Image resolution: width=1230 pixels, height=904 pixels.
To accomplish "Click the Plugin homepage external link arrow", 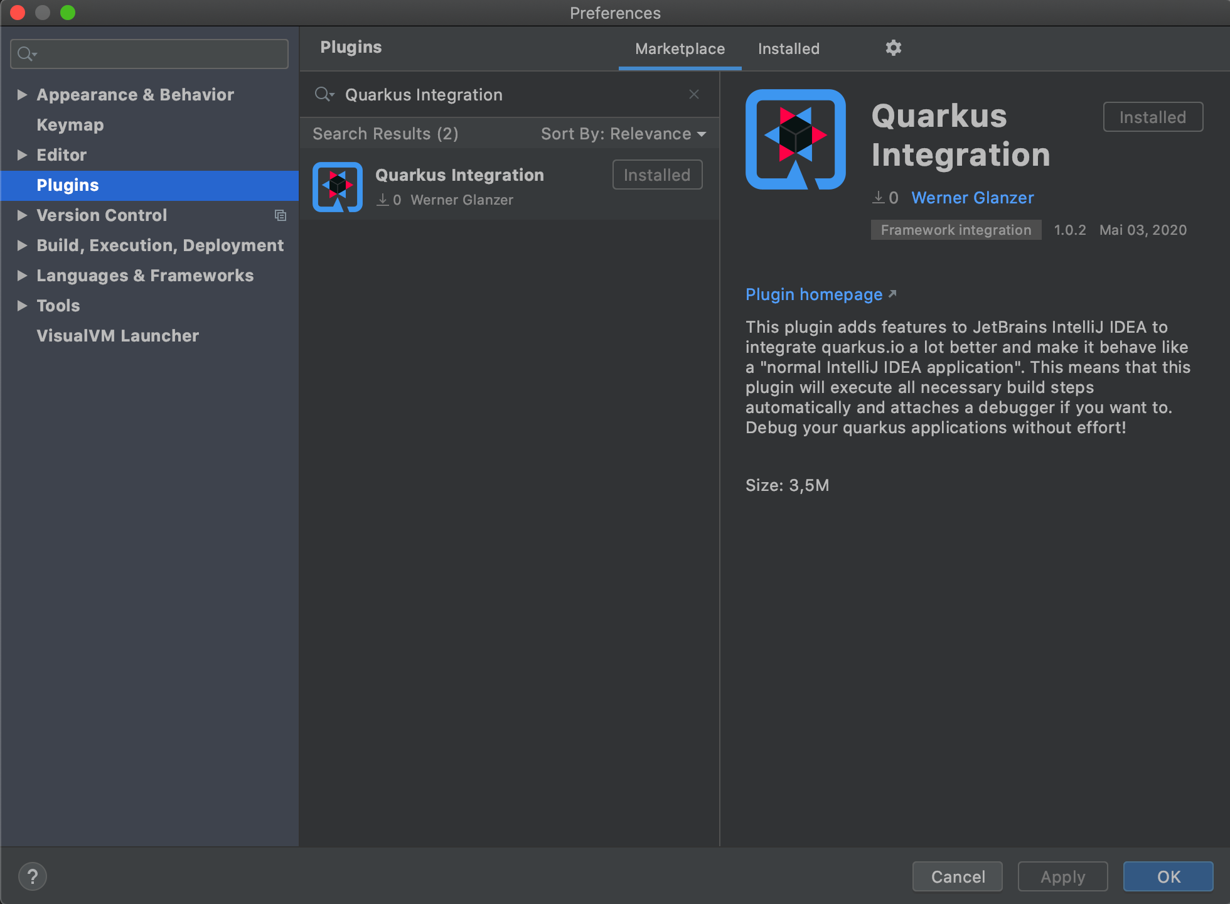I will tap(892, 294).
